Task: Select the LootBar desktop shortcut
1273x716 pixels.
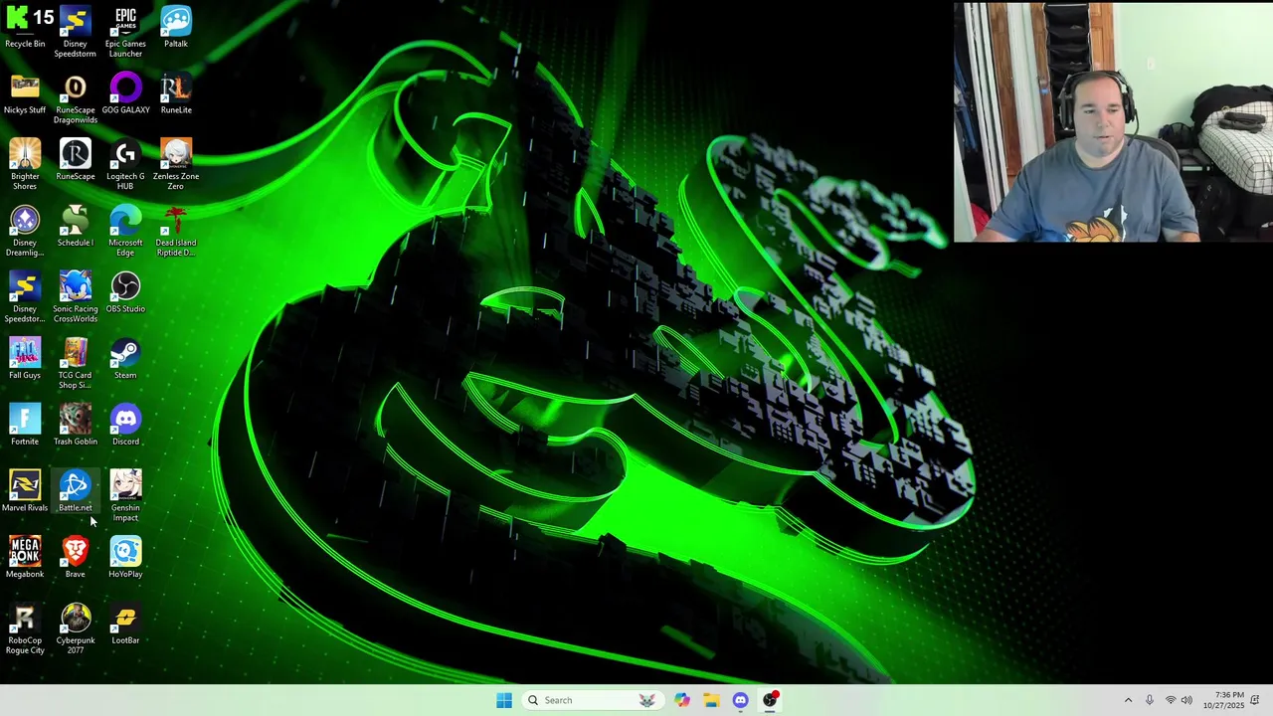Action: 125,624
